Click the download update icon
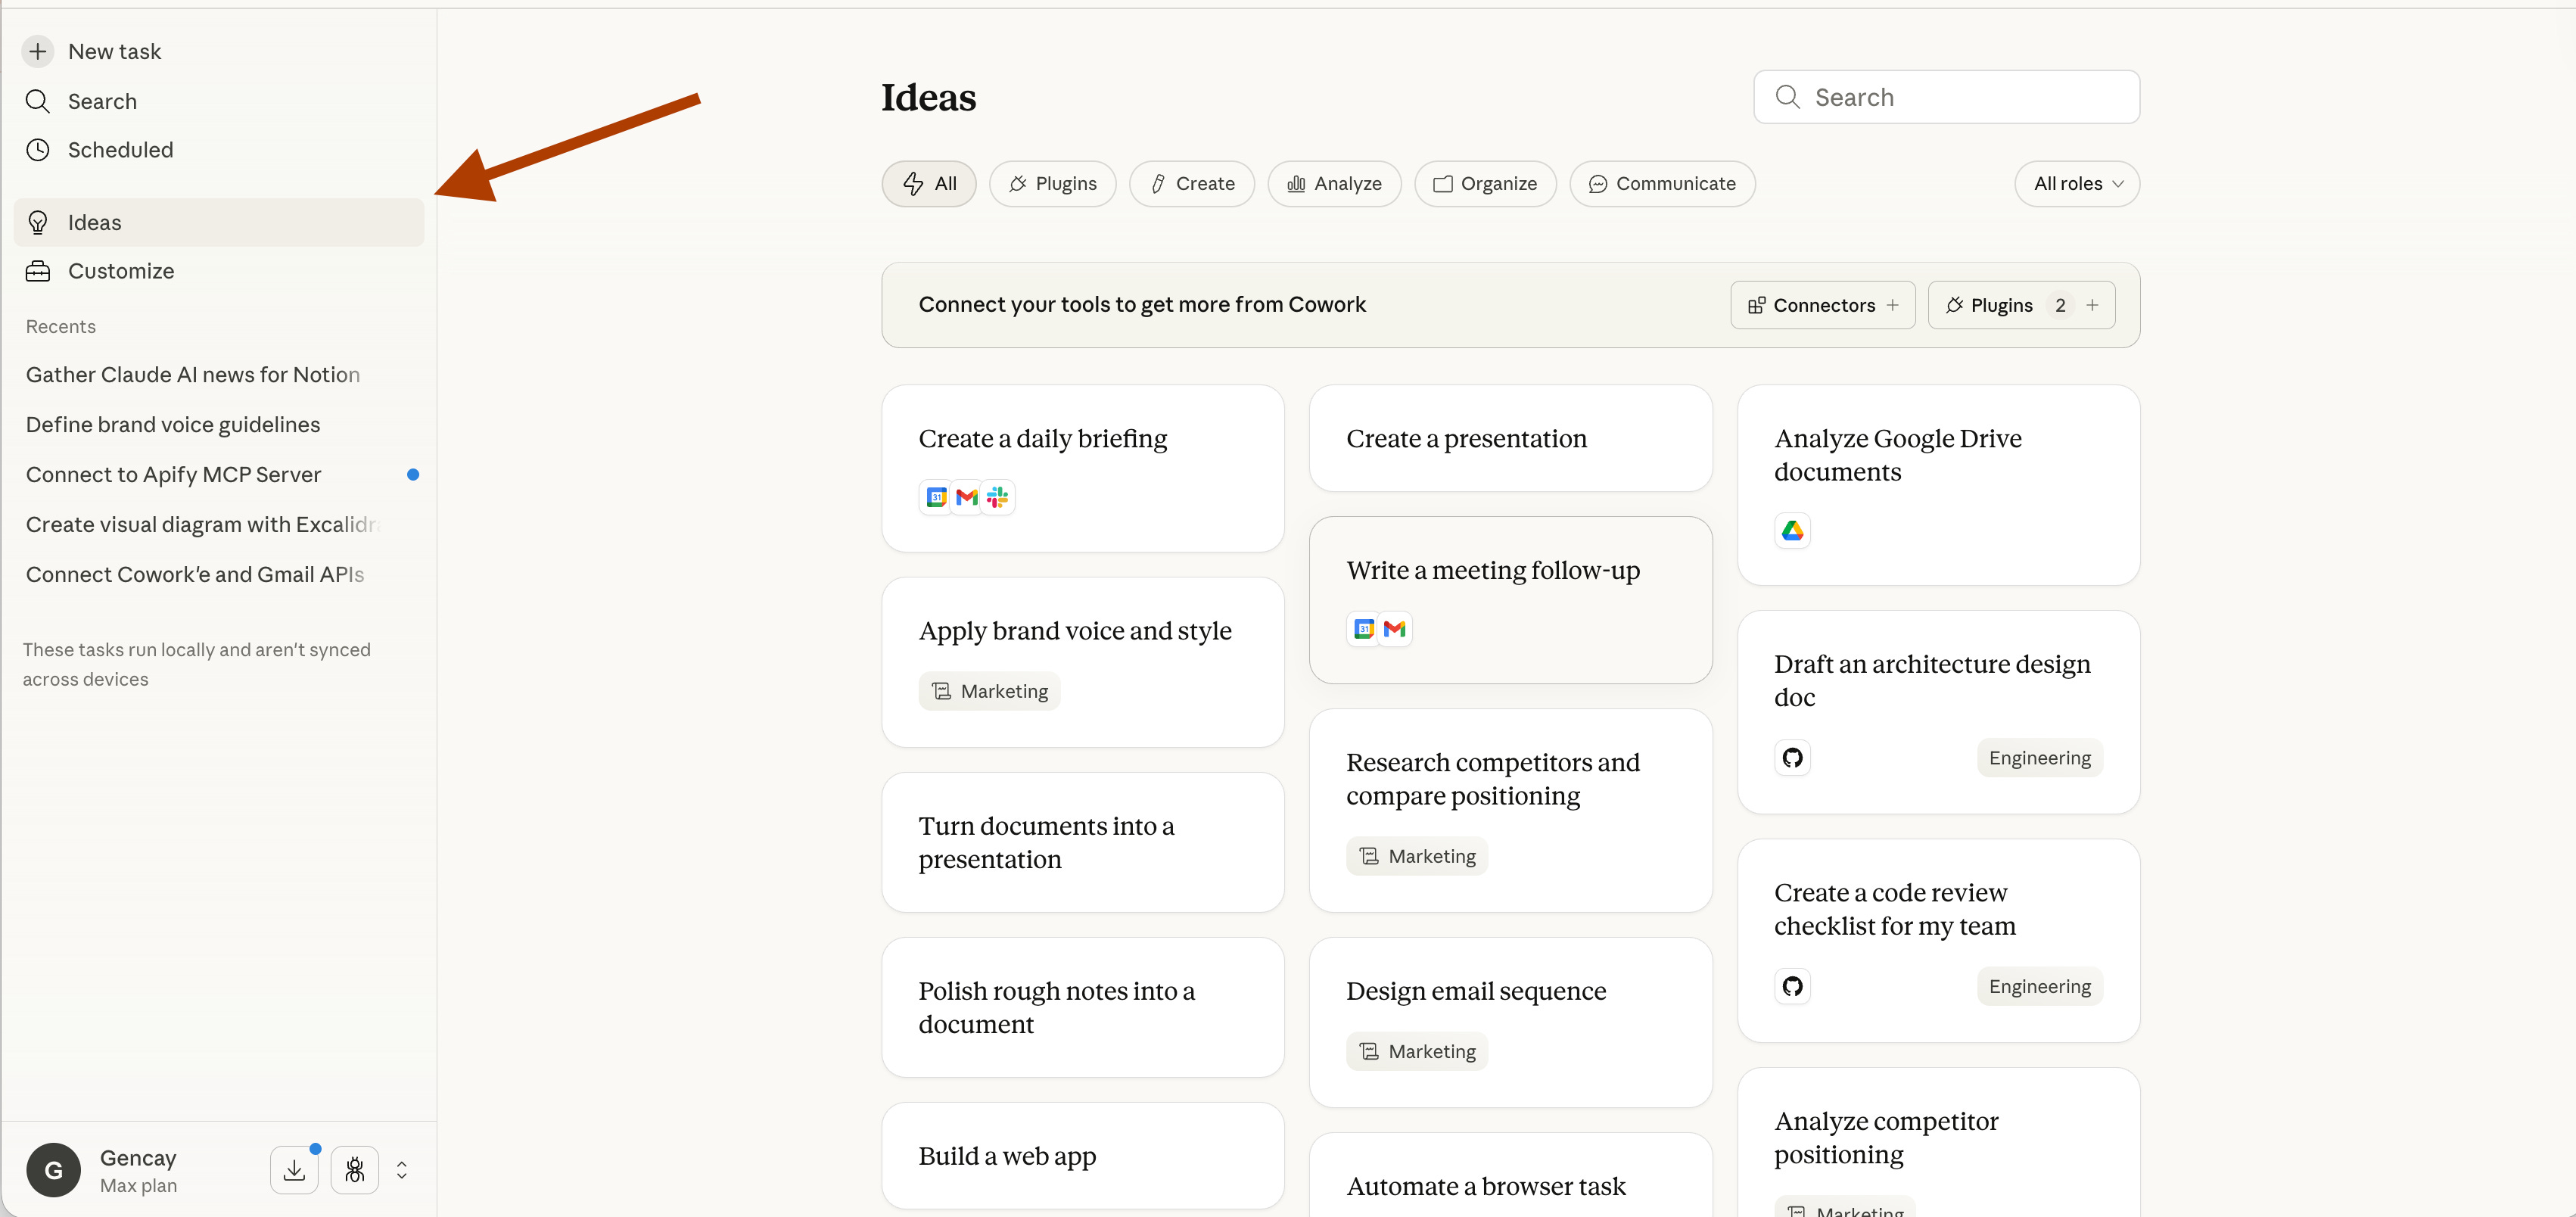 (x=294, y=1170)
